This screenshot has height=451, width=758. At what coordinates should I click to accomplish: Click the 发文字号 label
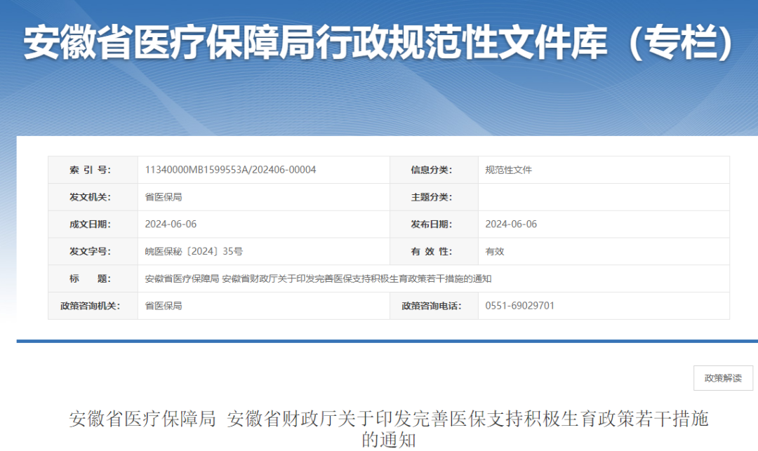pos(90,251)
